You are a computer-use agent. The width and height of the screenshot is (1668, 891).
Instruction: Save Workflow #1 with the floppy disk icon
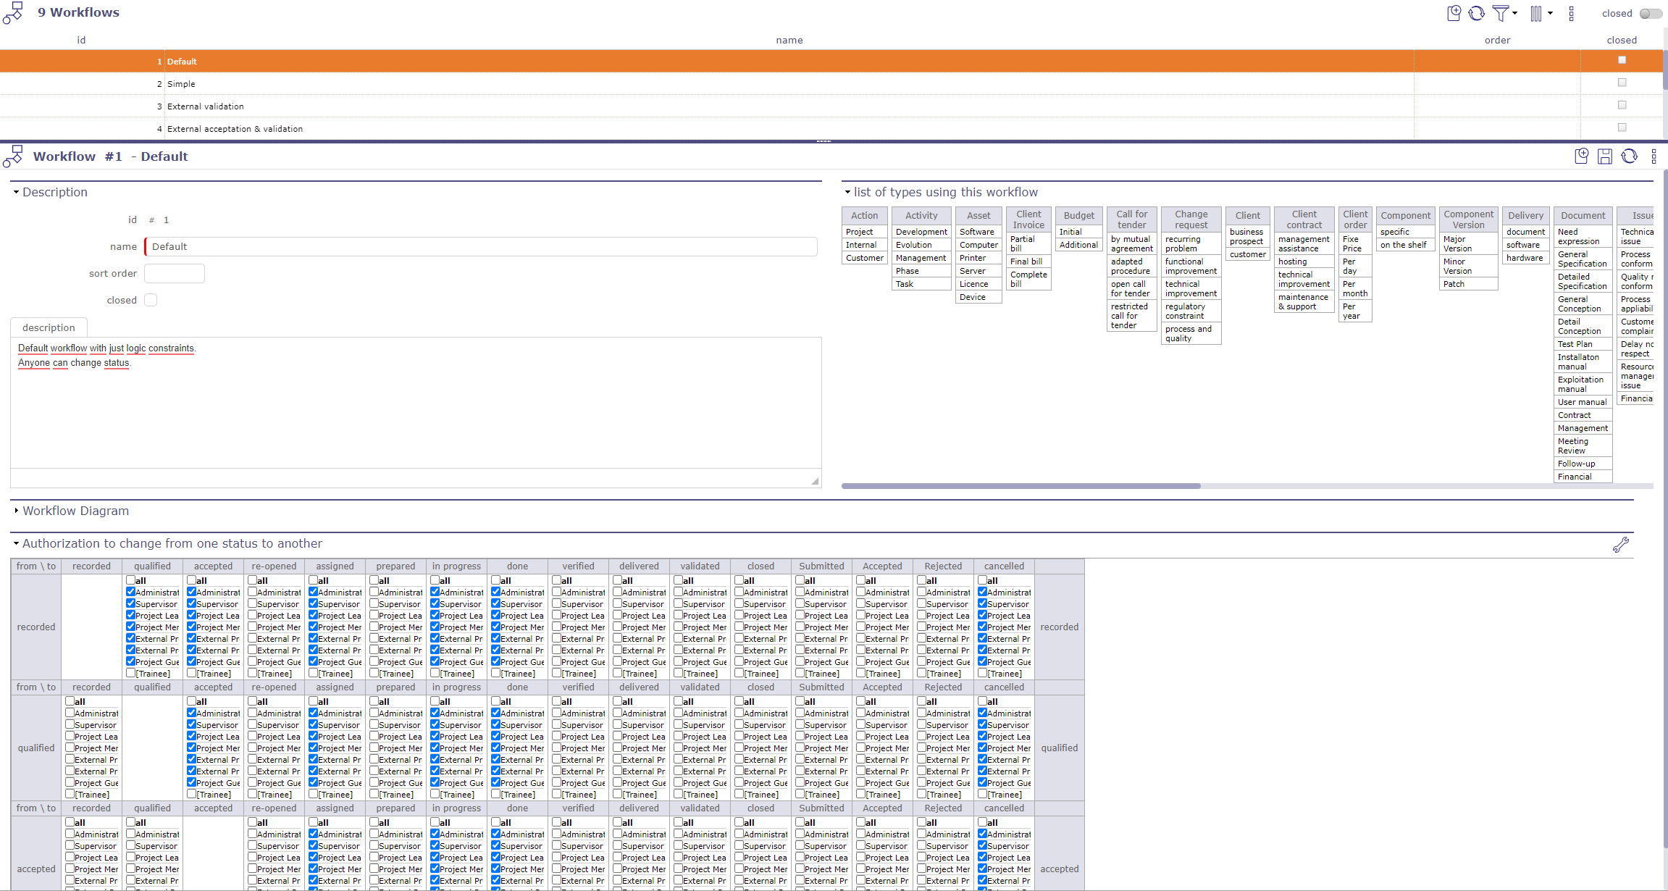click(x=1605, y=156)
